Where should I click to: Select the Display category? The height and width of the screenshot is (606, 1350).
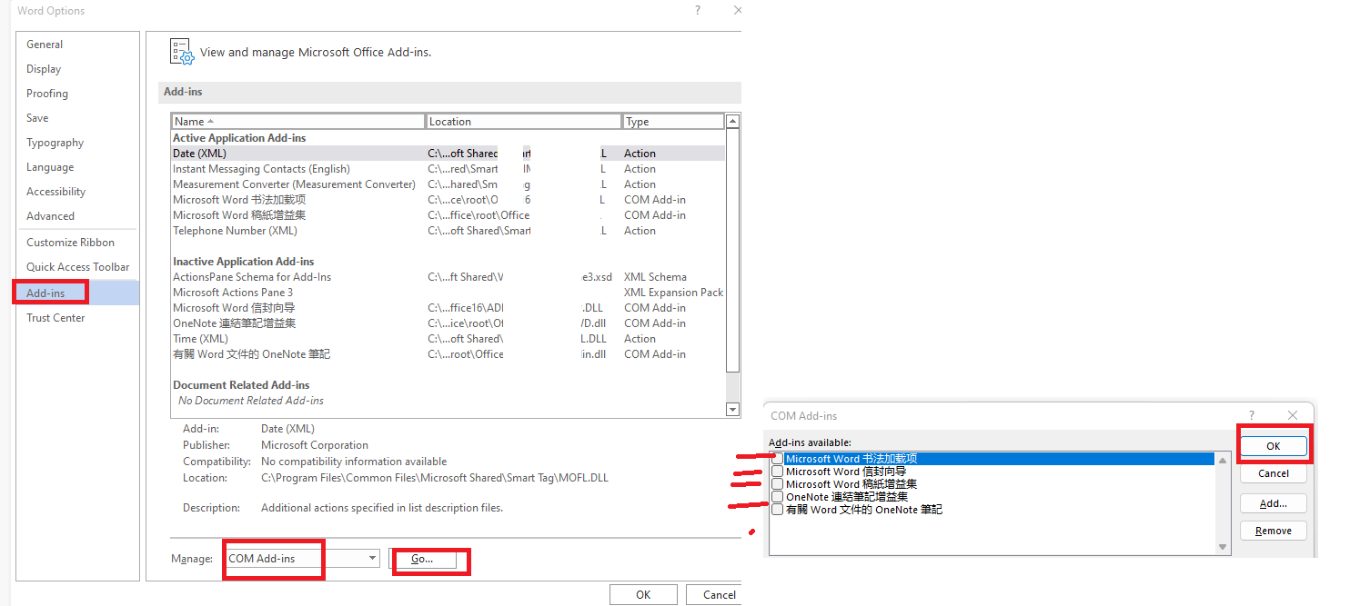coord(44,69)
